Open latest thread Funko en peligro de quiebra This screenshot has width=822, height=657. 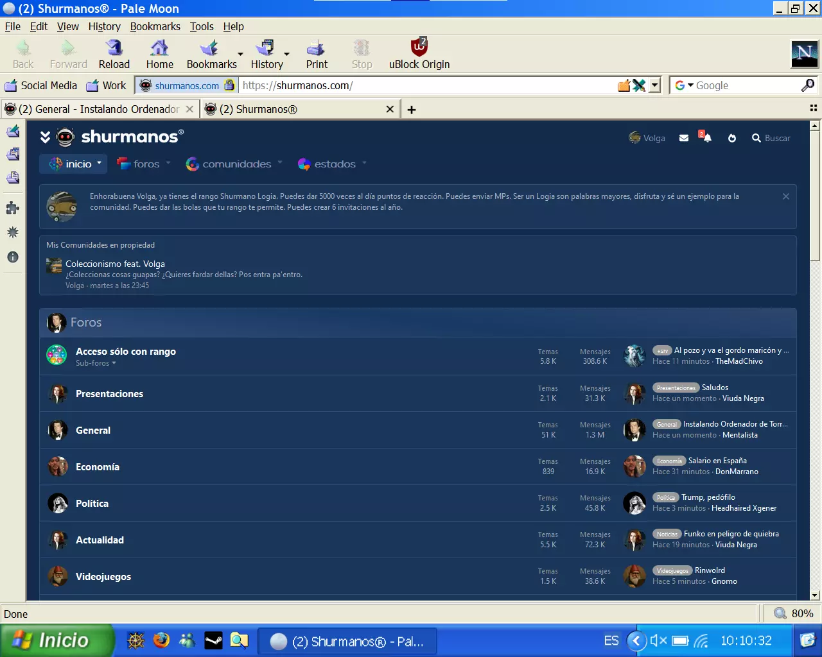tap(731, 534)
